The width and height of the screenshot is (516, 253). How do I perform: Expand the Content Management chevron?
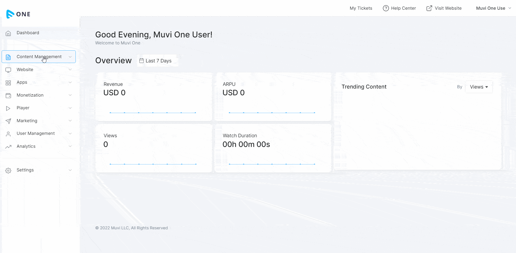(x=70, y=57)
